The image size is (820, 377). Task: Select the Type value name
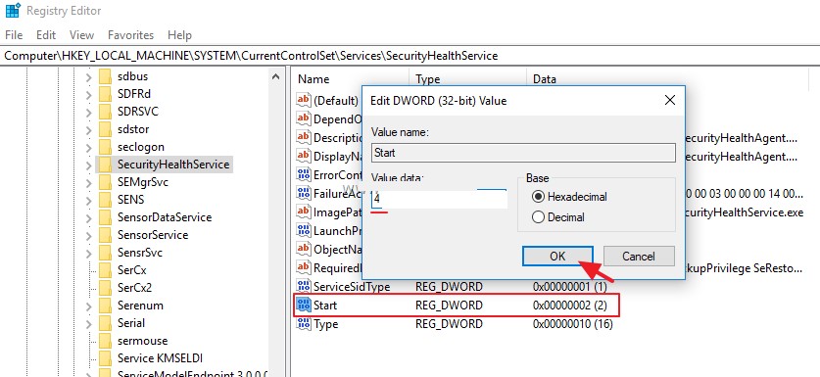(x=325, y=324)
